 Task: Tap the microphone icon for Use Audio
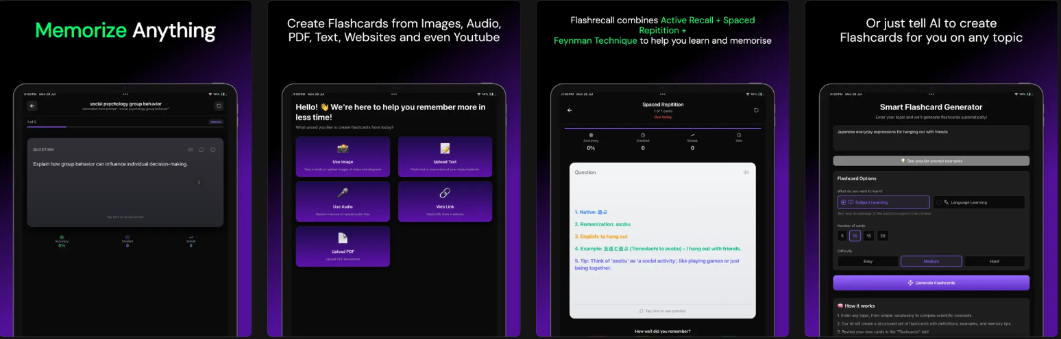click(343, 193)
